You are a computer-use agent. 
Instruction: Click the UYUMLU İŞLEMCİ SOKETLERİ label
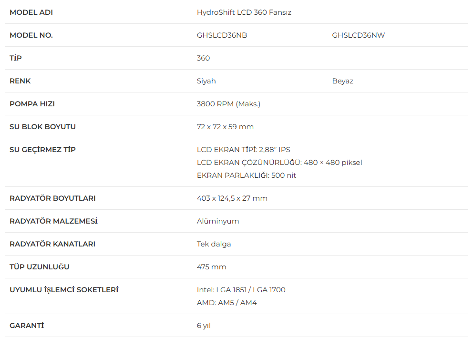[64, 290]
